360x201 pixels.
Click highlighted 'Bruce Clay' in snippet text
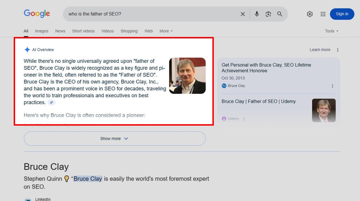click(88, 178)
